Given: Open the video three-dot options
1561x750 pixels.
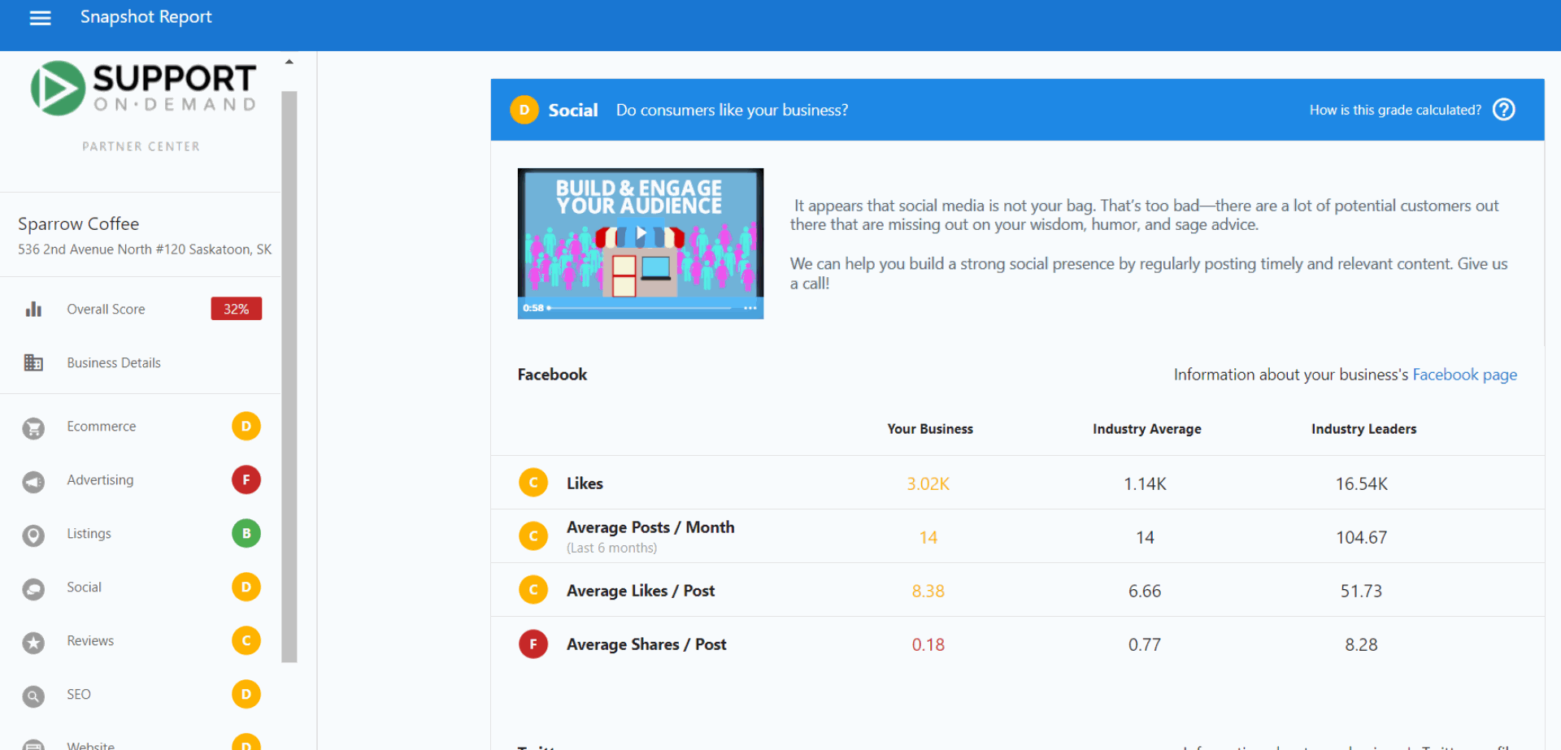Looking at the screenshot, I should (x=750, y=308).
